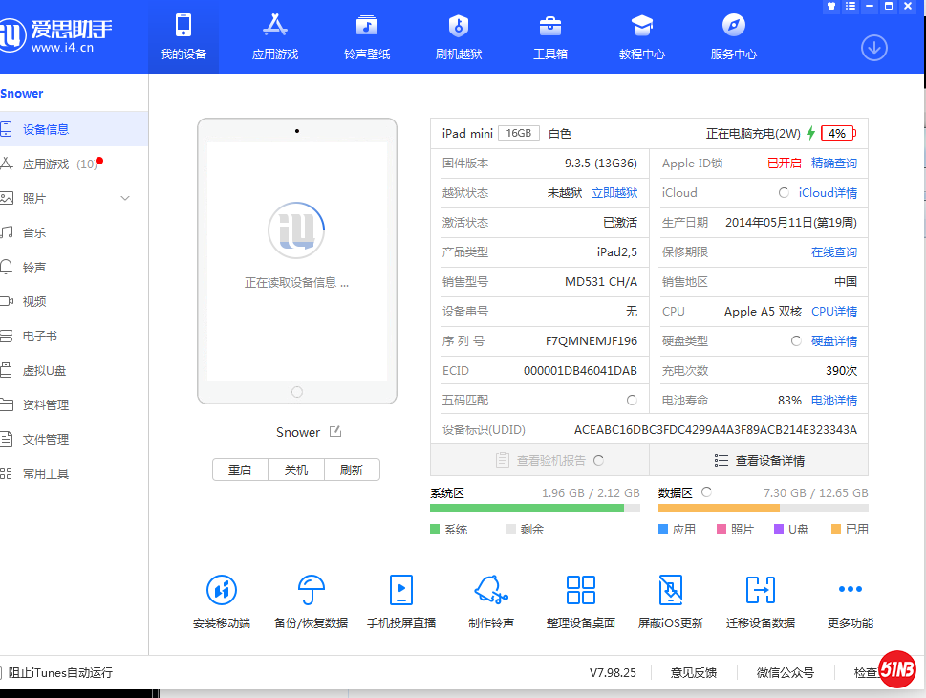Switch to the 刷机越狱 (Flash/Jailbreak) tab
Image resolution: width=926 pixels, height=698 pixels.
click(x=459, y=37)
